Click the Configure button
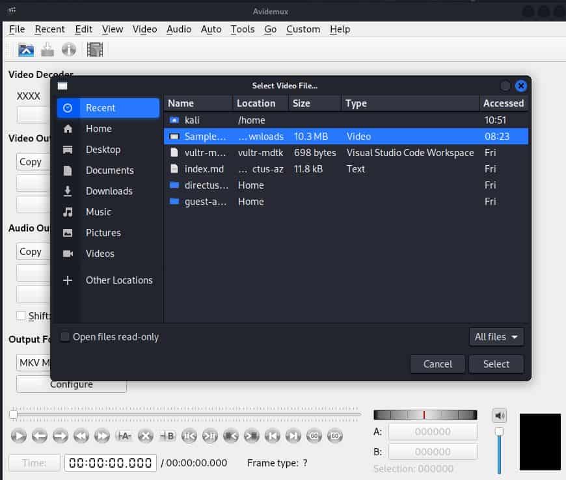 click(x=71, y=384)
